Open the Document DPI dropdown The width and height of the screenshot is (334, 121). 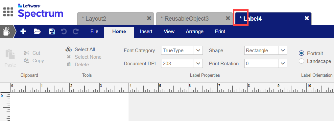[198, 63]
